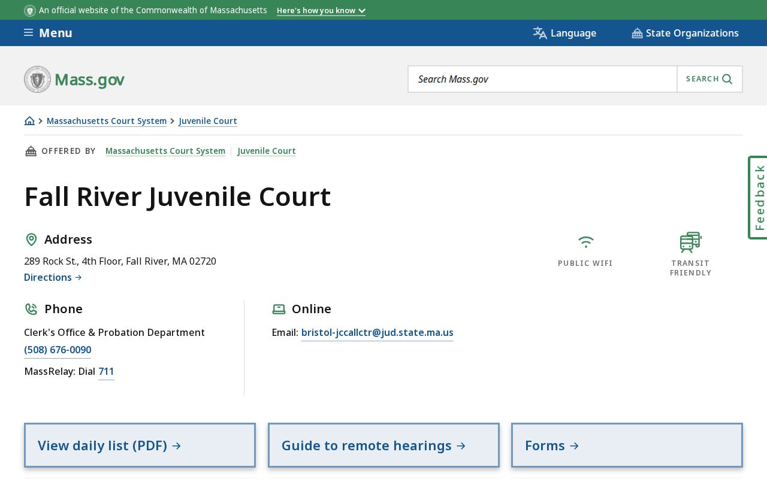Click the location pin icon beside Address
Screen dimensions: 767x479
coord(31,239)
